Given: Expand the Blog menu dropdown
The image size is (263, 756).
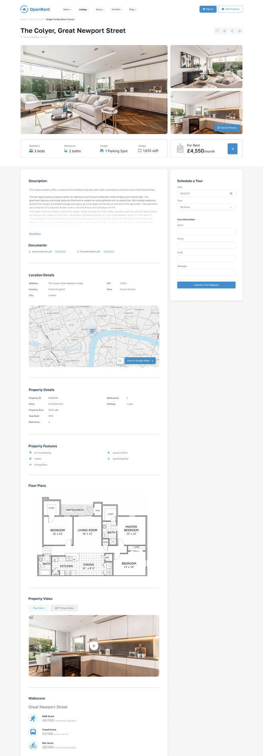Looking at the screenshot, I should pyautogui.click(x=133, y=9).
